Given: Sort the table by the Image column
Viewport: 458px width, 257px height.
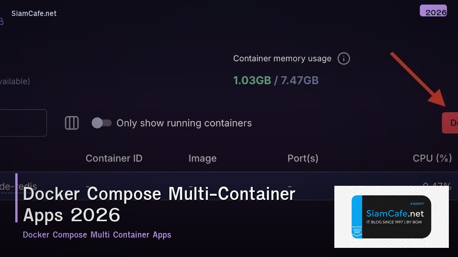Looking at the screenshot, I should point(203,158).
